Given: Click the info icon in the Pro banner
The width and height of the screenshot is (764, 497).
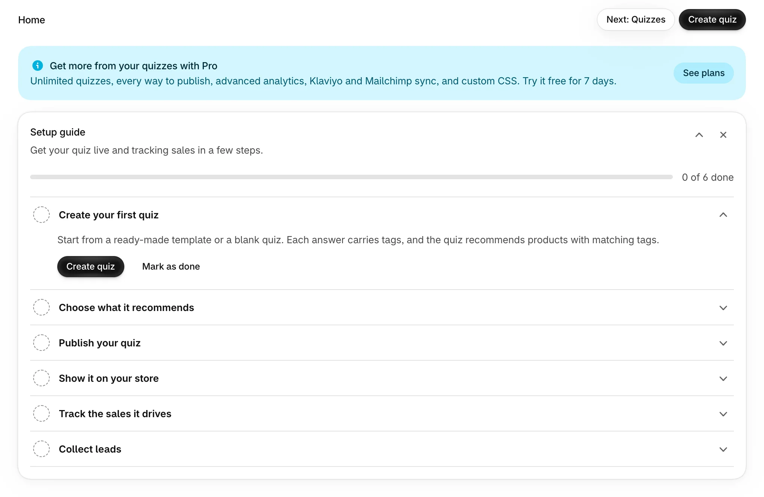Looking at the screenshot, I should pos(38,66).
